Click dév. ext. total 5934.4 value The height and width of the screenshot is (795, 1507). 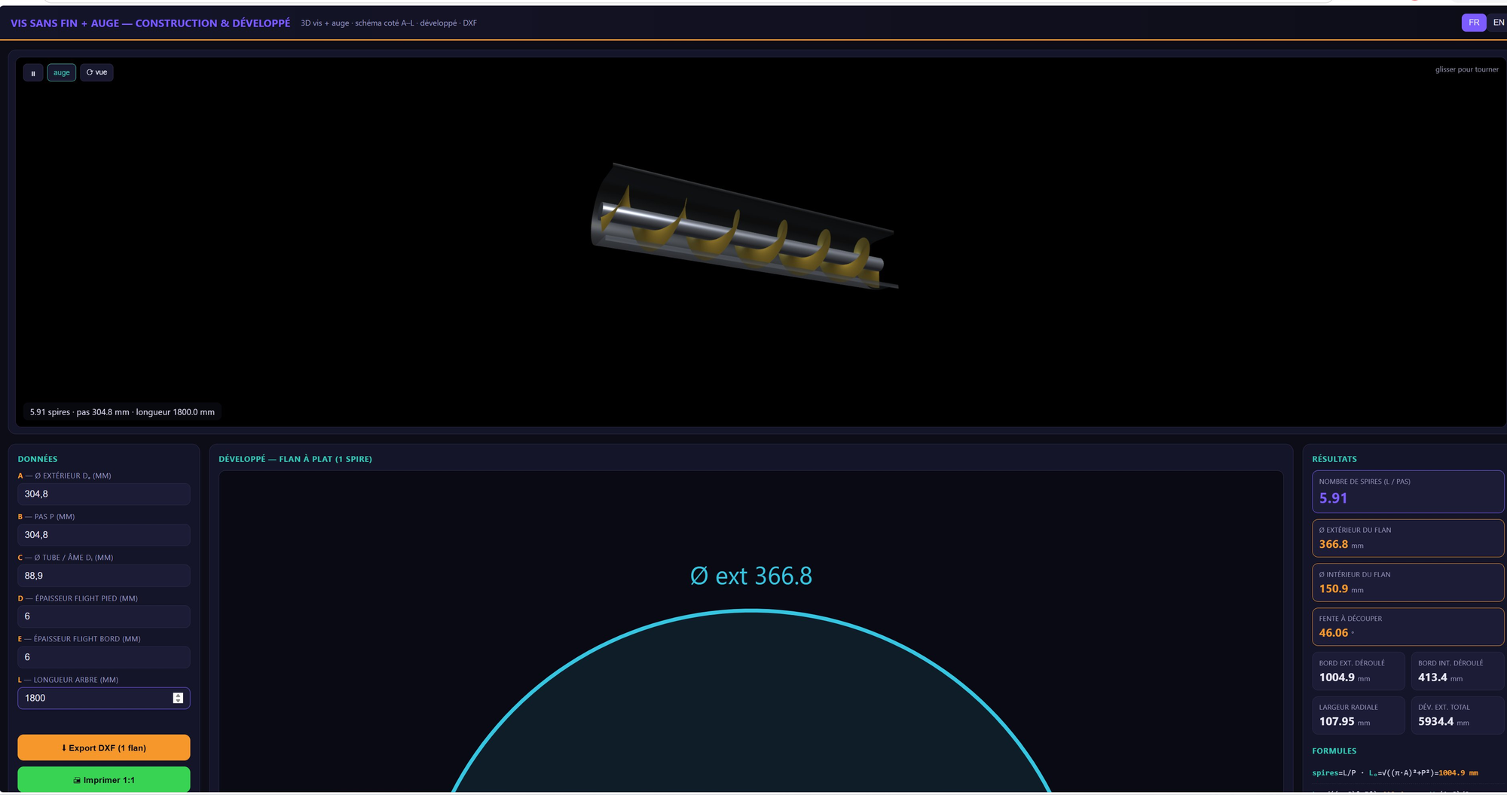pos(1435,721)
